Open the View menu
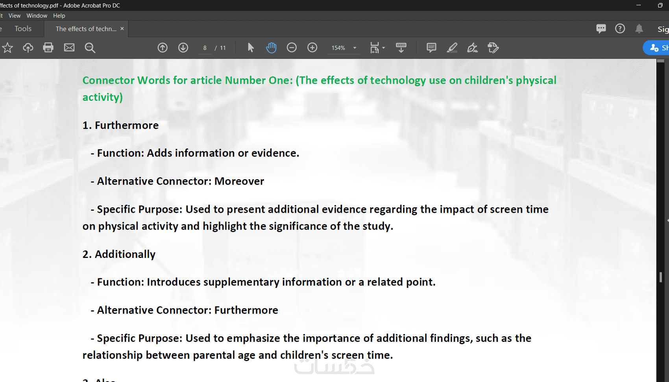 [15, 16]
